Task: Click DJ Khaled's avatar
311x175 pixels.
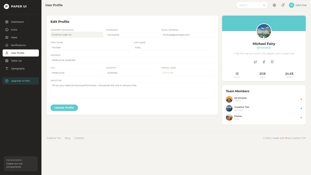Action: click(229, 99)
